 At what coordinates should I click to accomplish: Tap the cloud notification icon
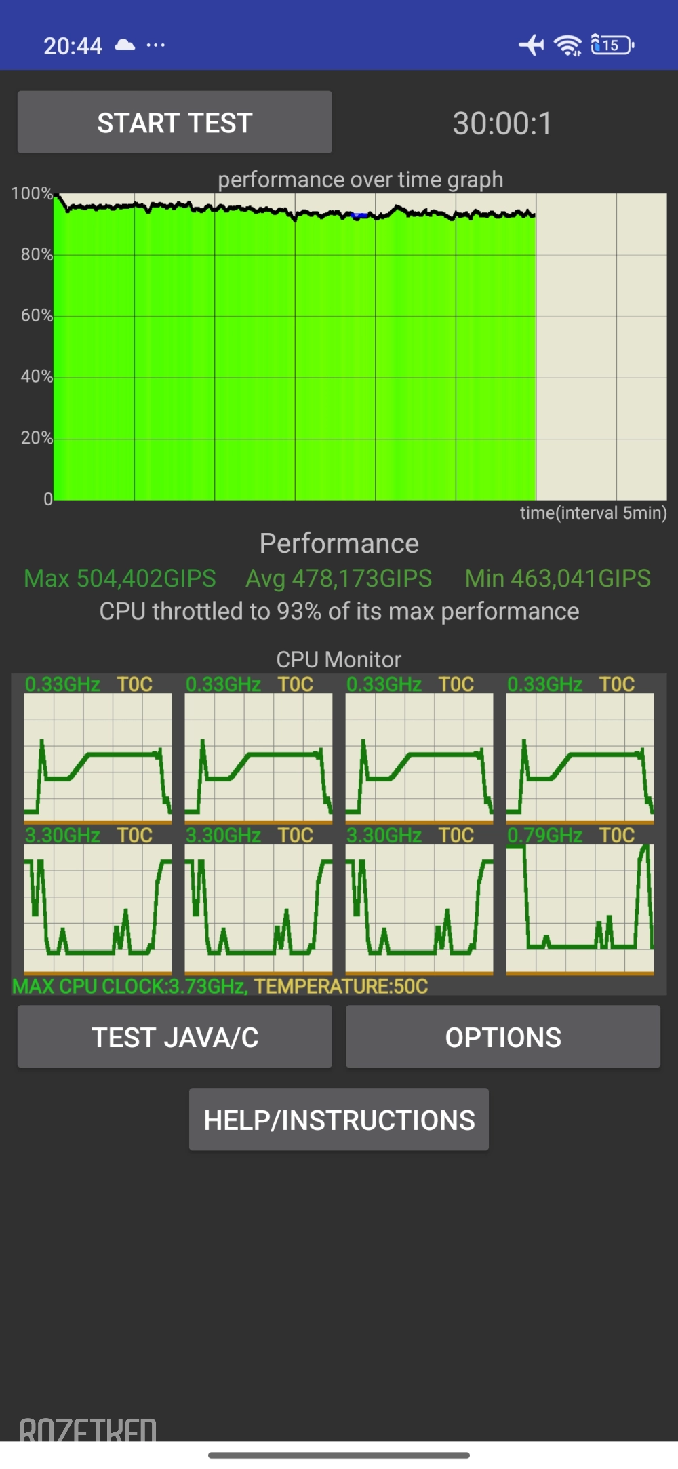pyautogui.click(x=125, y=45)
